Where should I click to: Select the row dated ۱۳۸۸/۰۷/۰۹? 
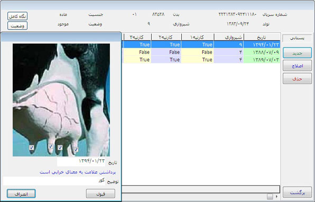201,52
